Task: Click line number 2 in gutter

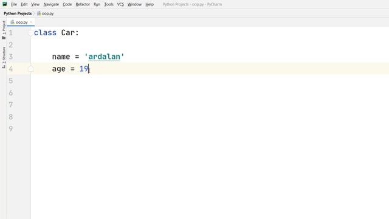Action: 11,45
